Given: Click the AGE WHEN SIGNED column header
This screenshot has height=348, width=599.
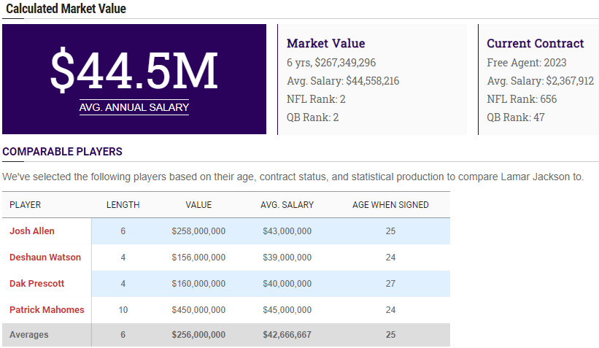Looking at the screenshot, I should coord(390,205).
